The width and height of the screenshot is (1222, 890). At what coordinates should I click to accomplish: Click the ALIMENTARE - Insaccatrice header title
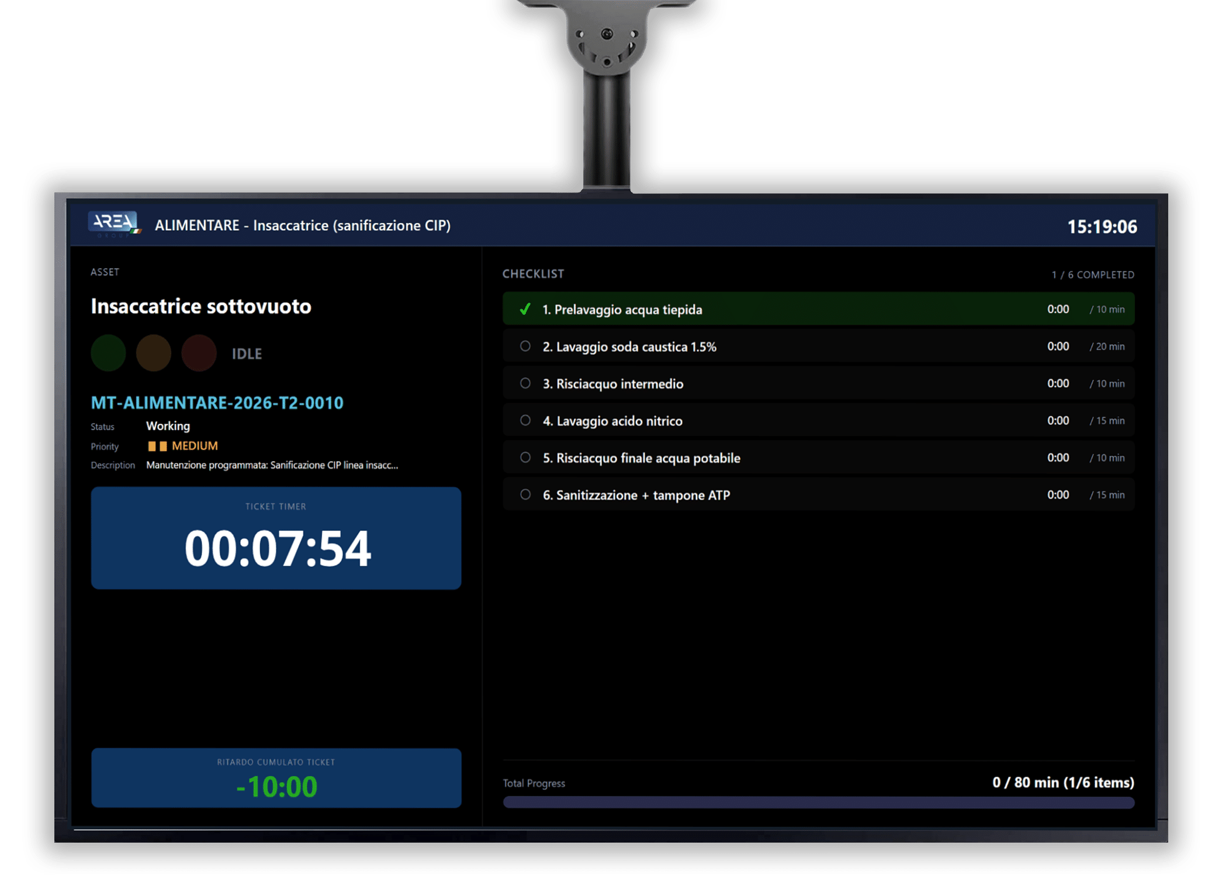point(303,226)
